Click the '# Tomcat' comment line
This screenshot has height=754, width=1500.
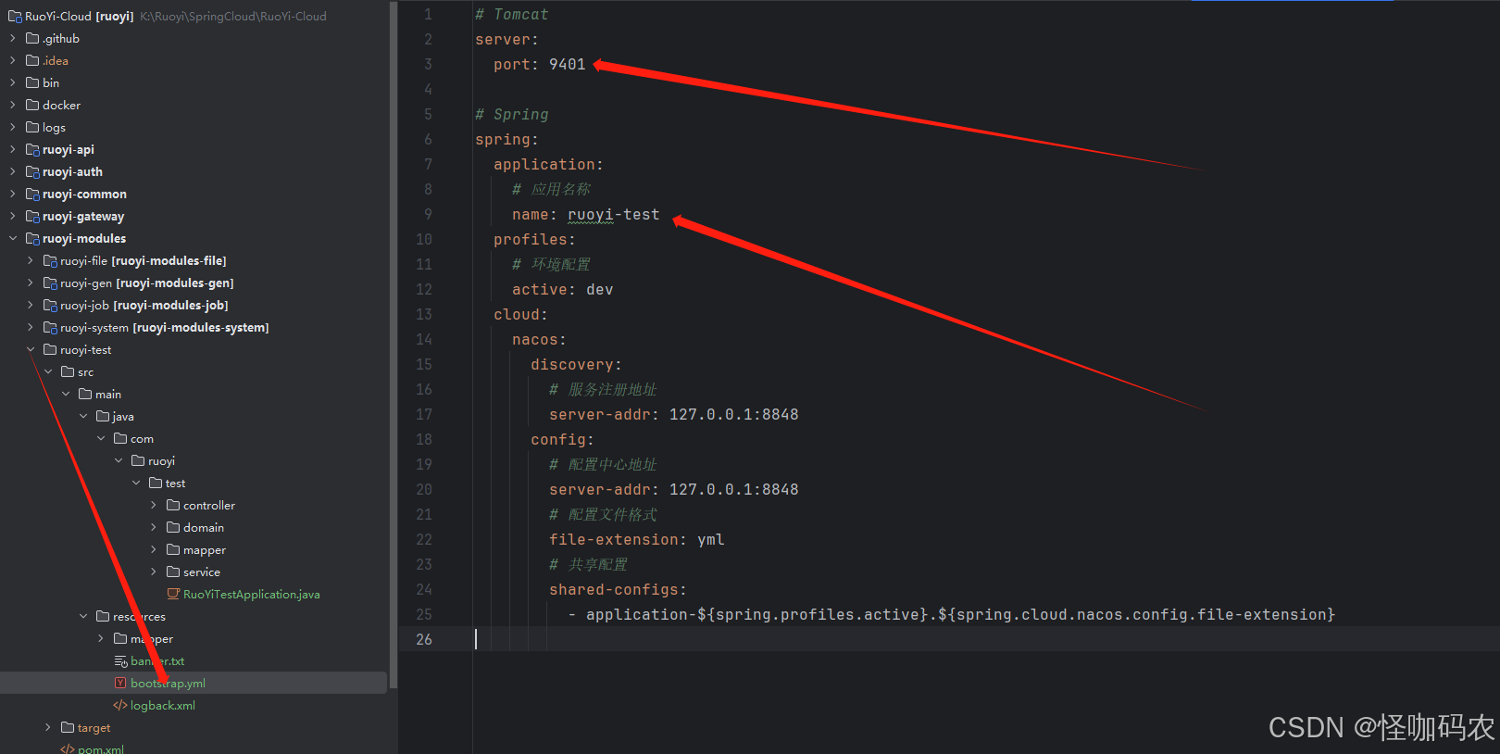pos(511,14)
